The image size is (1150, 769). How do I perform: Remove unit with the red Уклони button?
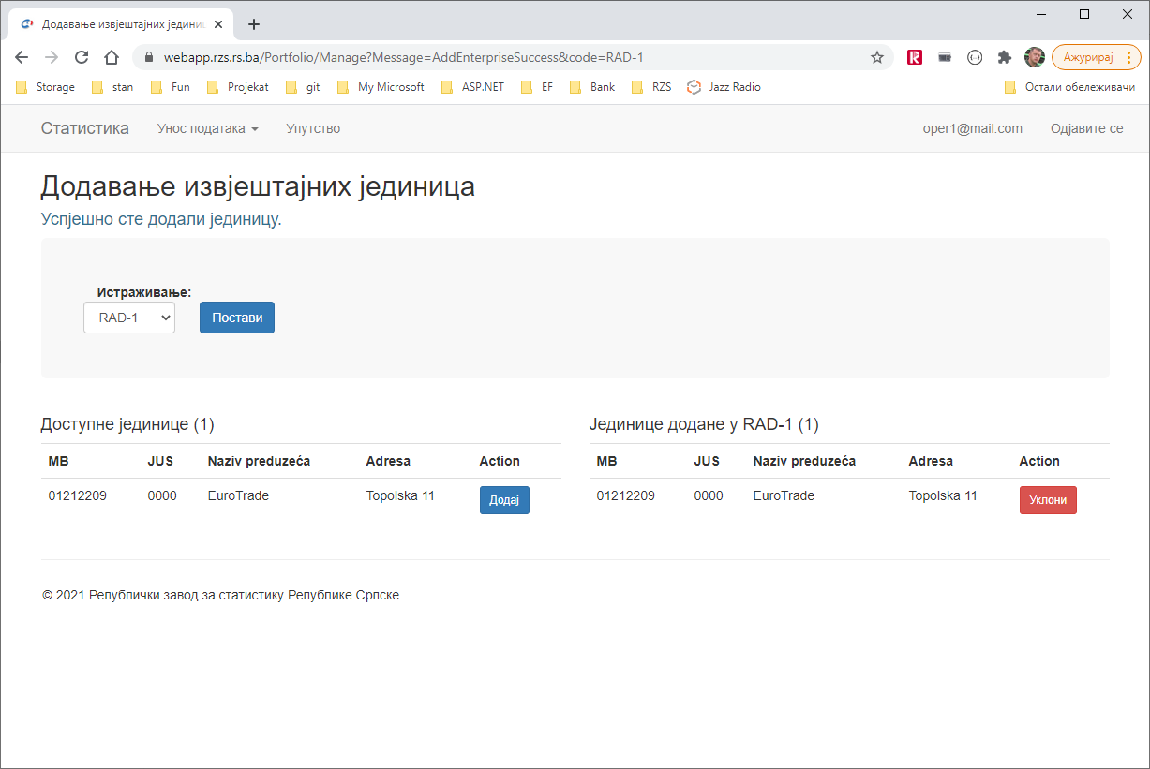(1048, 500)
